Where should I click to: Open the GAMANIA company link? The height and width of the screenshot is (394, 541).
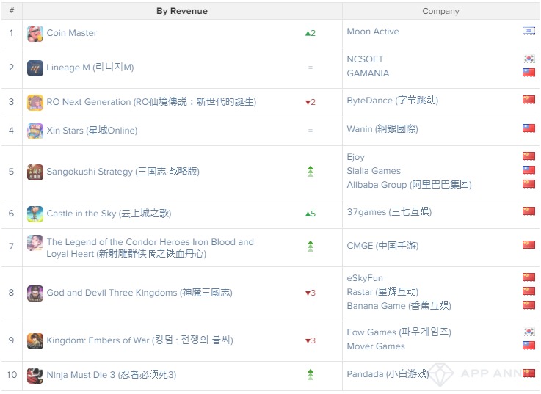tap(368, 73)
